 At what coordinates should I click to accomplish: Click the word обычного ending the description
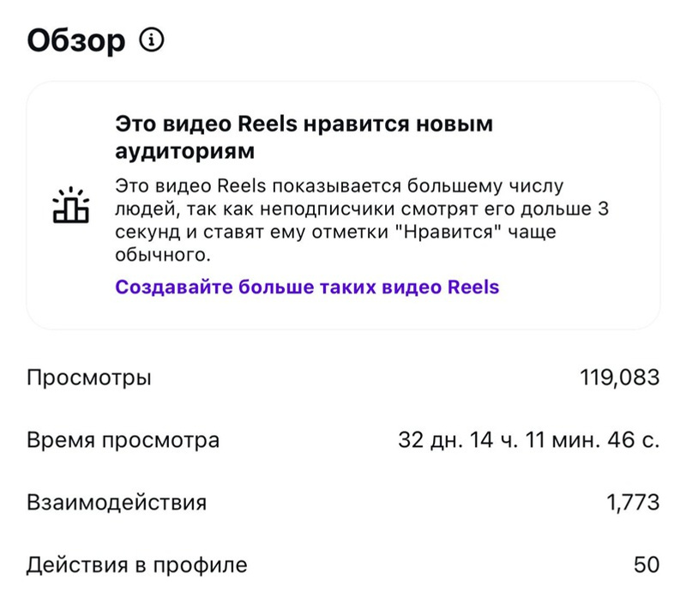click(163, 255)
